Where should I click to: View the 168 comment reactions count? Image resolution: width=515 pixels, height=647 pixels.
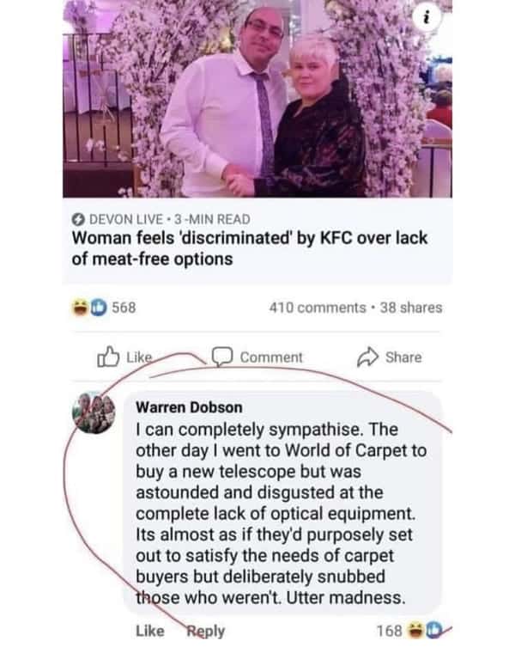coord(390,631)
